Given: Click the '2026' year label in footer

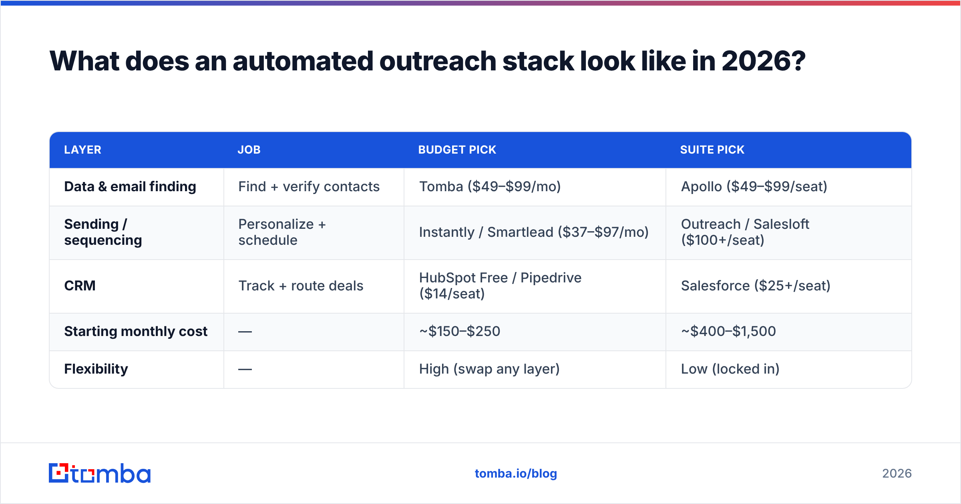Looking at the screenshot, I should point(897,474).
